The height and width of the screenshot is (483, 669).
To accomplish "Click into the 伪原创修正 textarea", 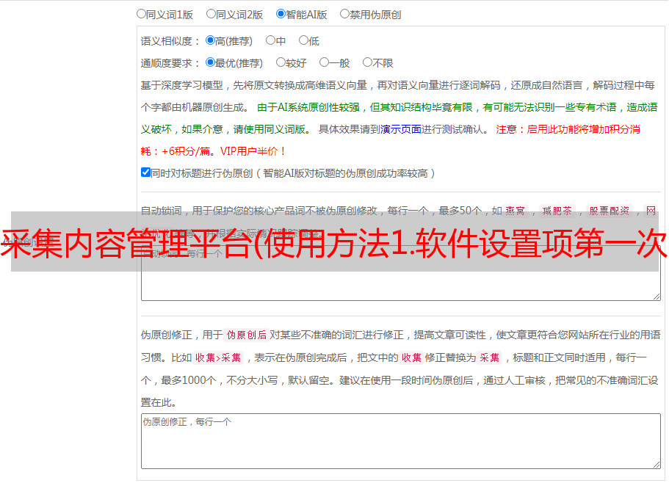I will (401, 441).
